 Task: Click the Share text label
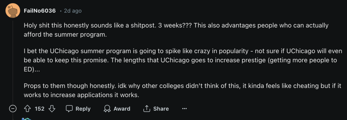click(161, 109)
